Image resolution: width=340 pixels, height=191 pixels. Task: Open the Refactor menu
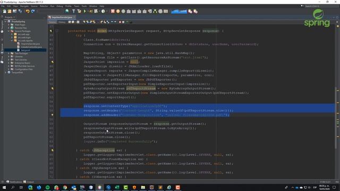tap(44, 6)
